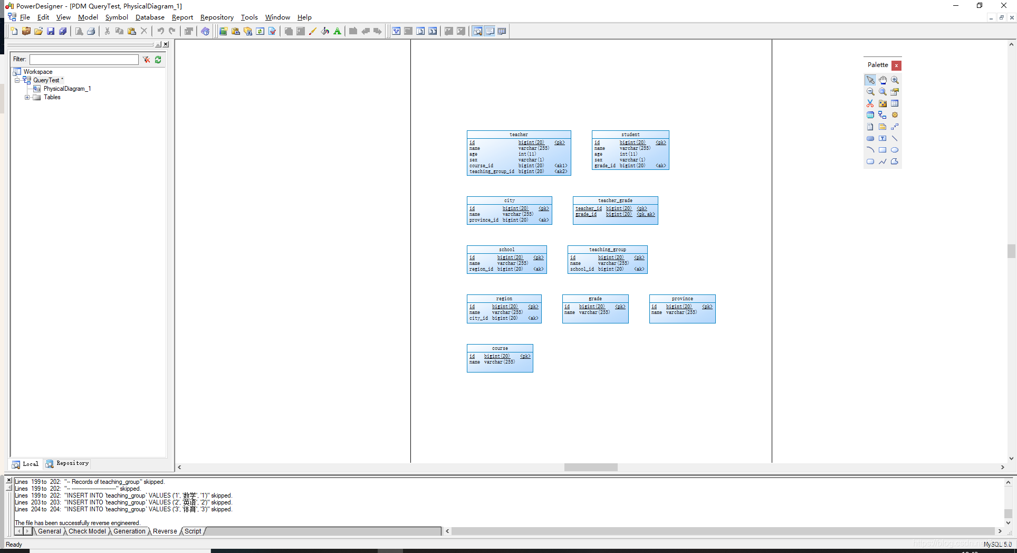The width and height of the screenshot is (1017, 553).
Task: Select the Pointer tool in the Palette
Action: pyautogui.click(x=870, y=80)
